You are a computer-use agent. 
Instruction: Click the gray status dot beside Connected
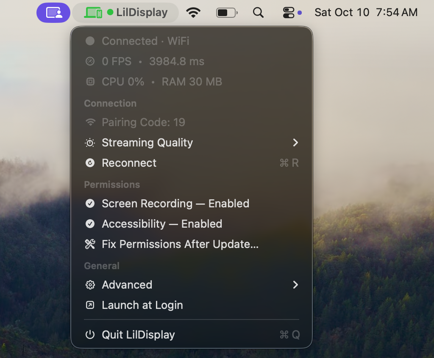[x=90, y=41]
